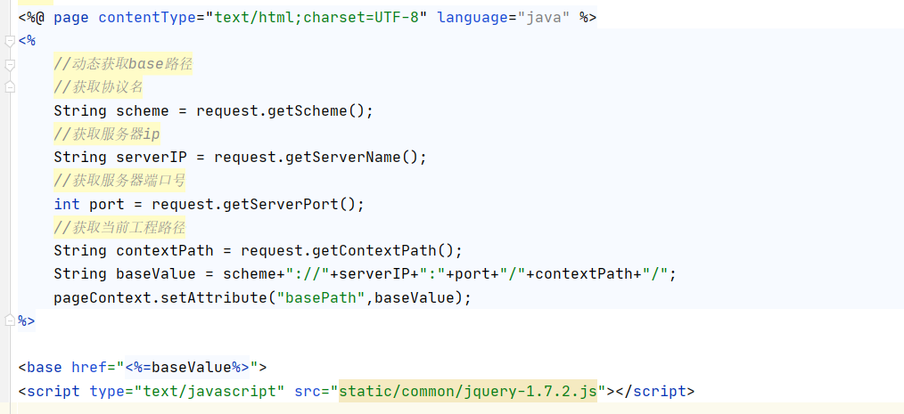Screen dimensions: 904x414
Task: Click the request.getContextPath() call
Action: point(347,251)
